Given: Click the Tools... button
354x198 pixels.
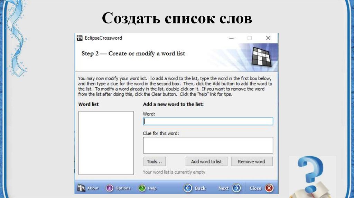Looking at the screenshot, I should click(155, 161).
